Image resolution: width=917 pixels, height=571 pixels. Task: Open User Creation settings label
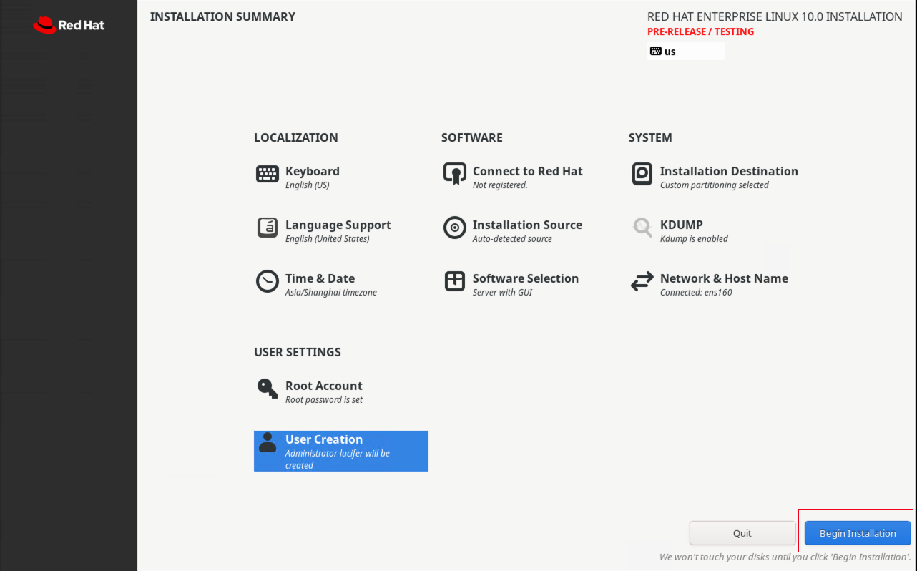click(324, 439)
